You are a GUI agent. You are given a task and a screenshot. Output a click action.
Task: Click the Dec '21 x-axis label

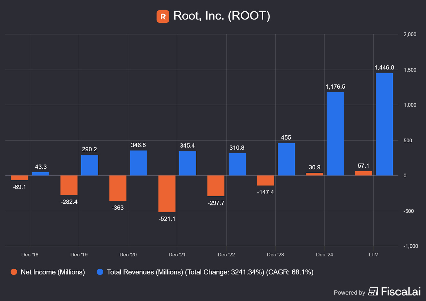177,255
